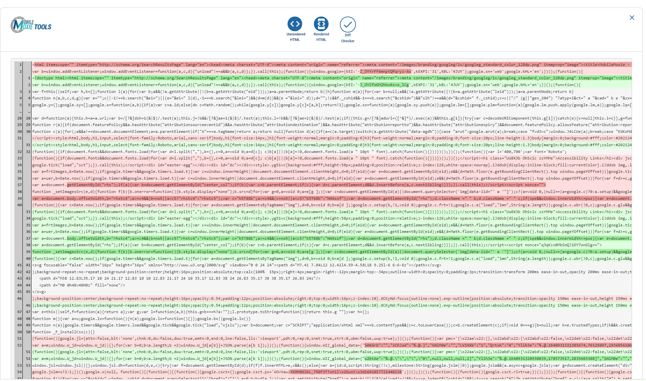646x381 pixels.
Task: Click the highlighted '_OYYrFF6mnptQPqryz-Ao' token
Action: [x=385, y=71]
